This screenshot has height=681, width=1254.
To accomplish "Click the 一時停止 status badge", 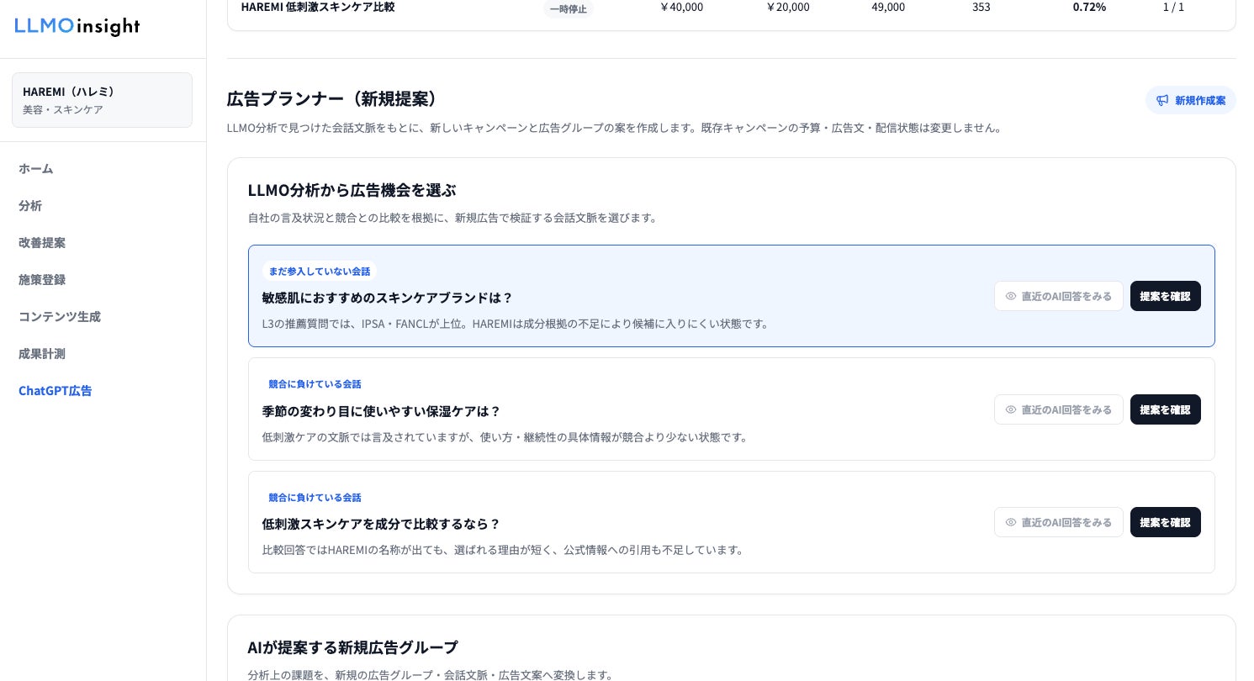I will pyautogui.click(x=569, y=8).
